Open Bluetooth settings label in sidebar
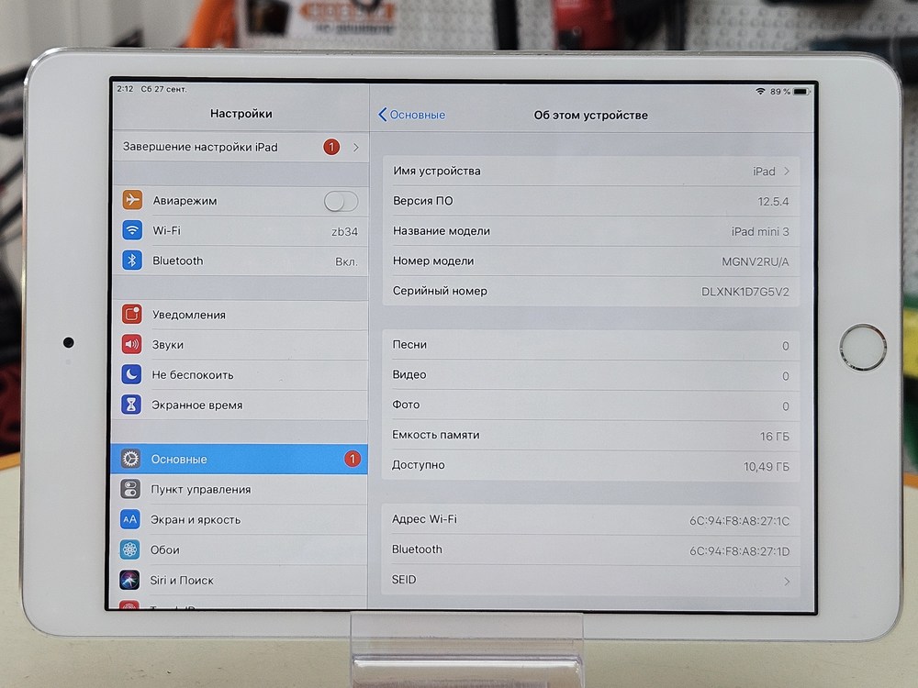Screen dimensions: 918x688 pos(177,261)
